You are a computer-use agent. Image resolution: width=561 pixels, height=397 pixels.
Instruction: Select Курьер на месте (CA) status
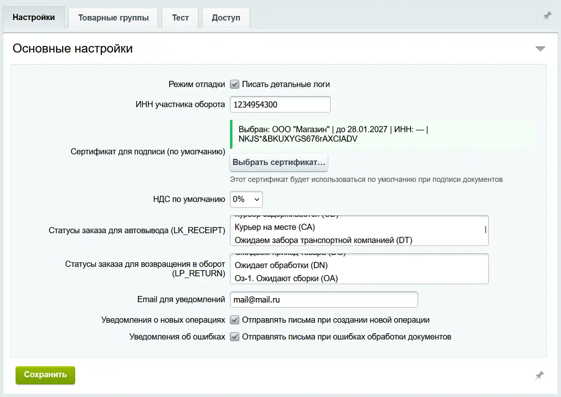[x=274, y=227]
